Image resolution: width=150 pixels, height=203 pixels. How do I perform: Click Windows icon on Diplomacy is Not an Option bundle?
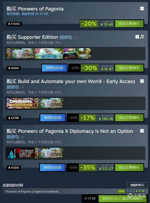point(142,131)
